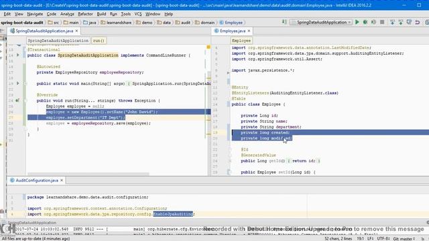This screenshot has width=429, height=241.
Task: Open the SpringDataAuditApplication run configuration dropdown
Action: [x=321, y=22]
